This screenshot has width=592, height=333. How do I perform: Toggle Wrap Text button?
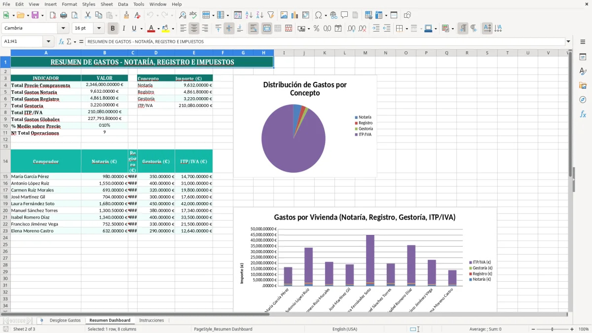click(x=254, y=29)
